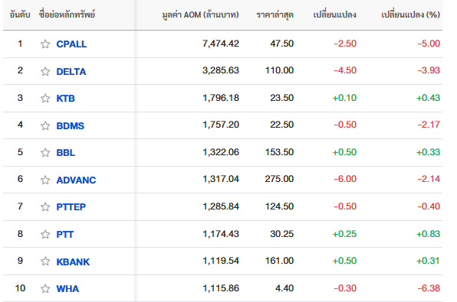This screenshot has width=457, height=302.
Task: Click the อันดับ column header
Action: (x=20, y=15)
